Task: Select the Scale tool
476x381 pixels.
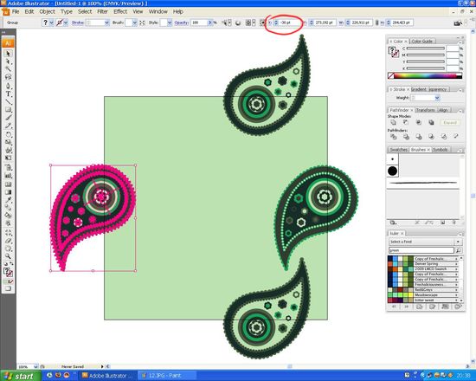Action: point(8,142)
